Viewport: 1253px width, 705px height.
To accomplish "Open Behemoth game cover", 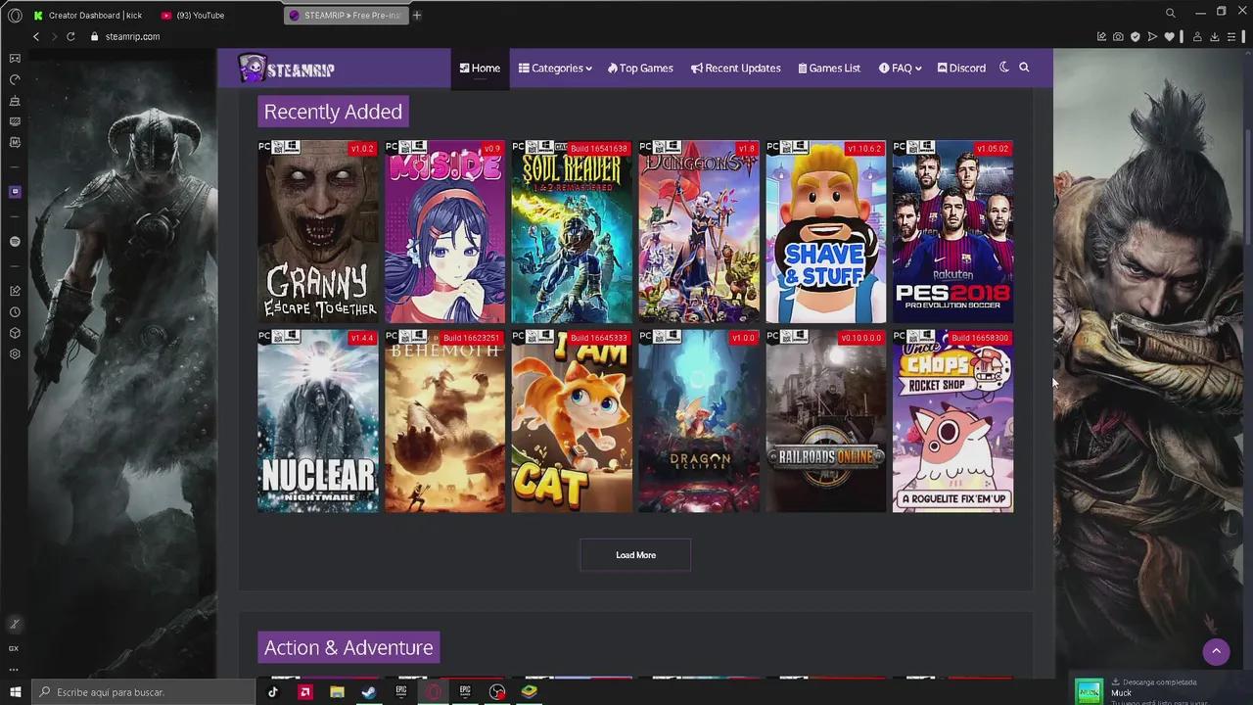I will click(444, 421).
